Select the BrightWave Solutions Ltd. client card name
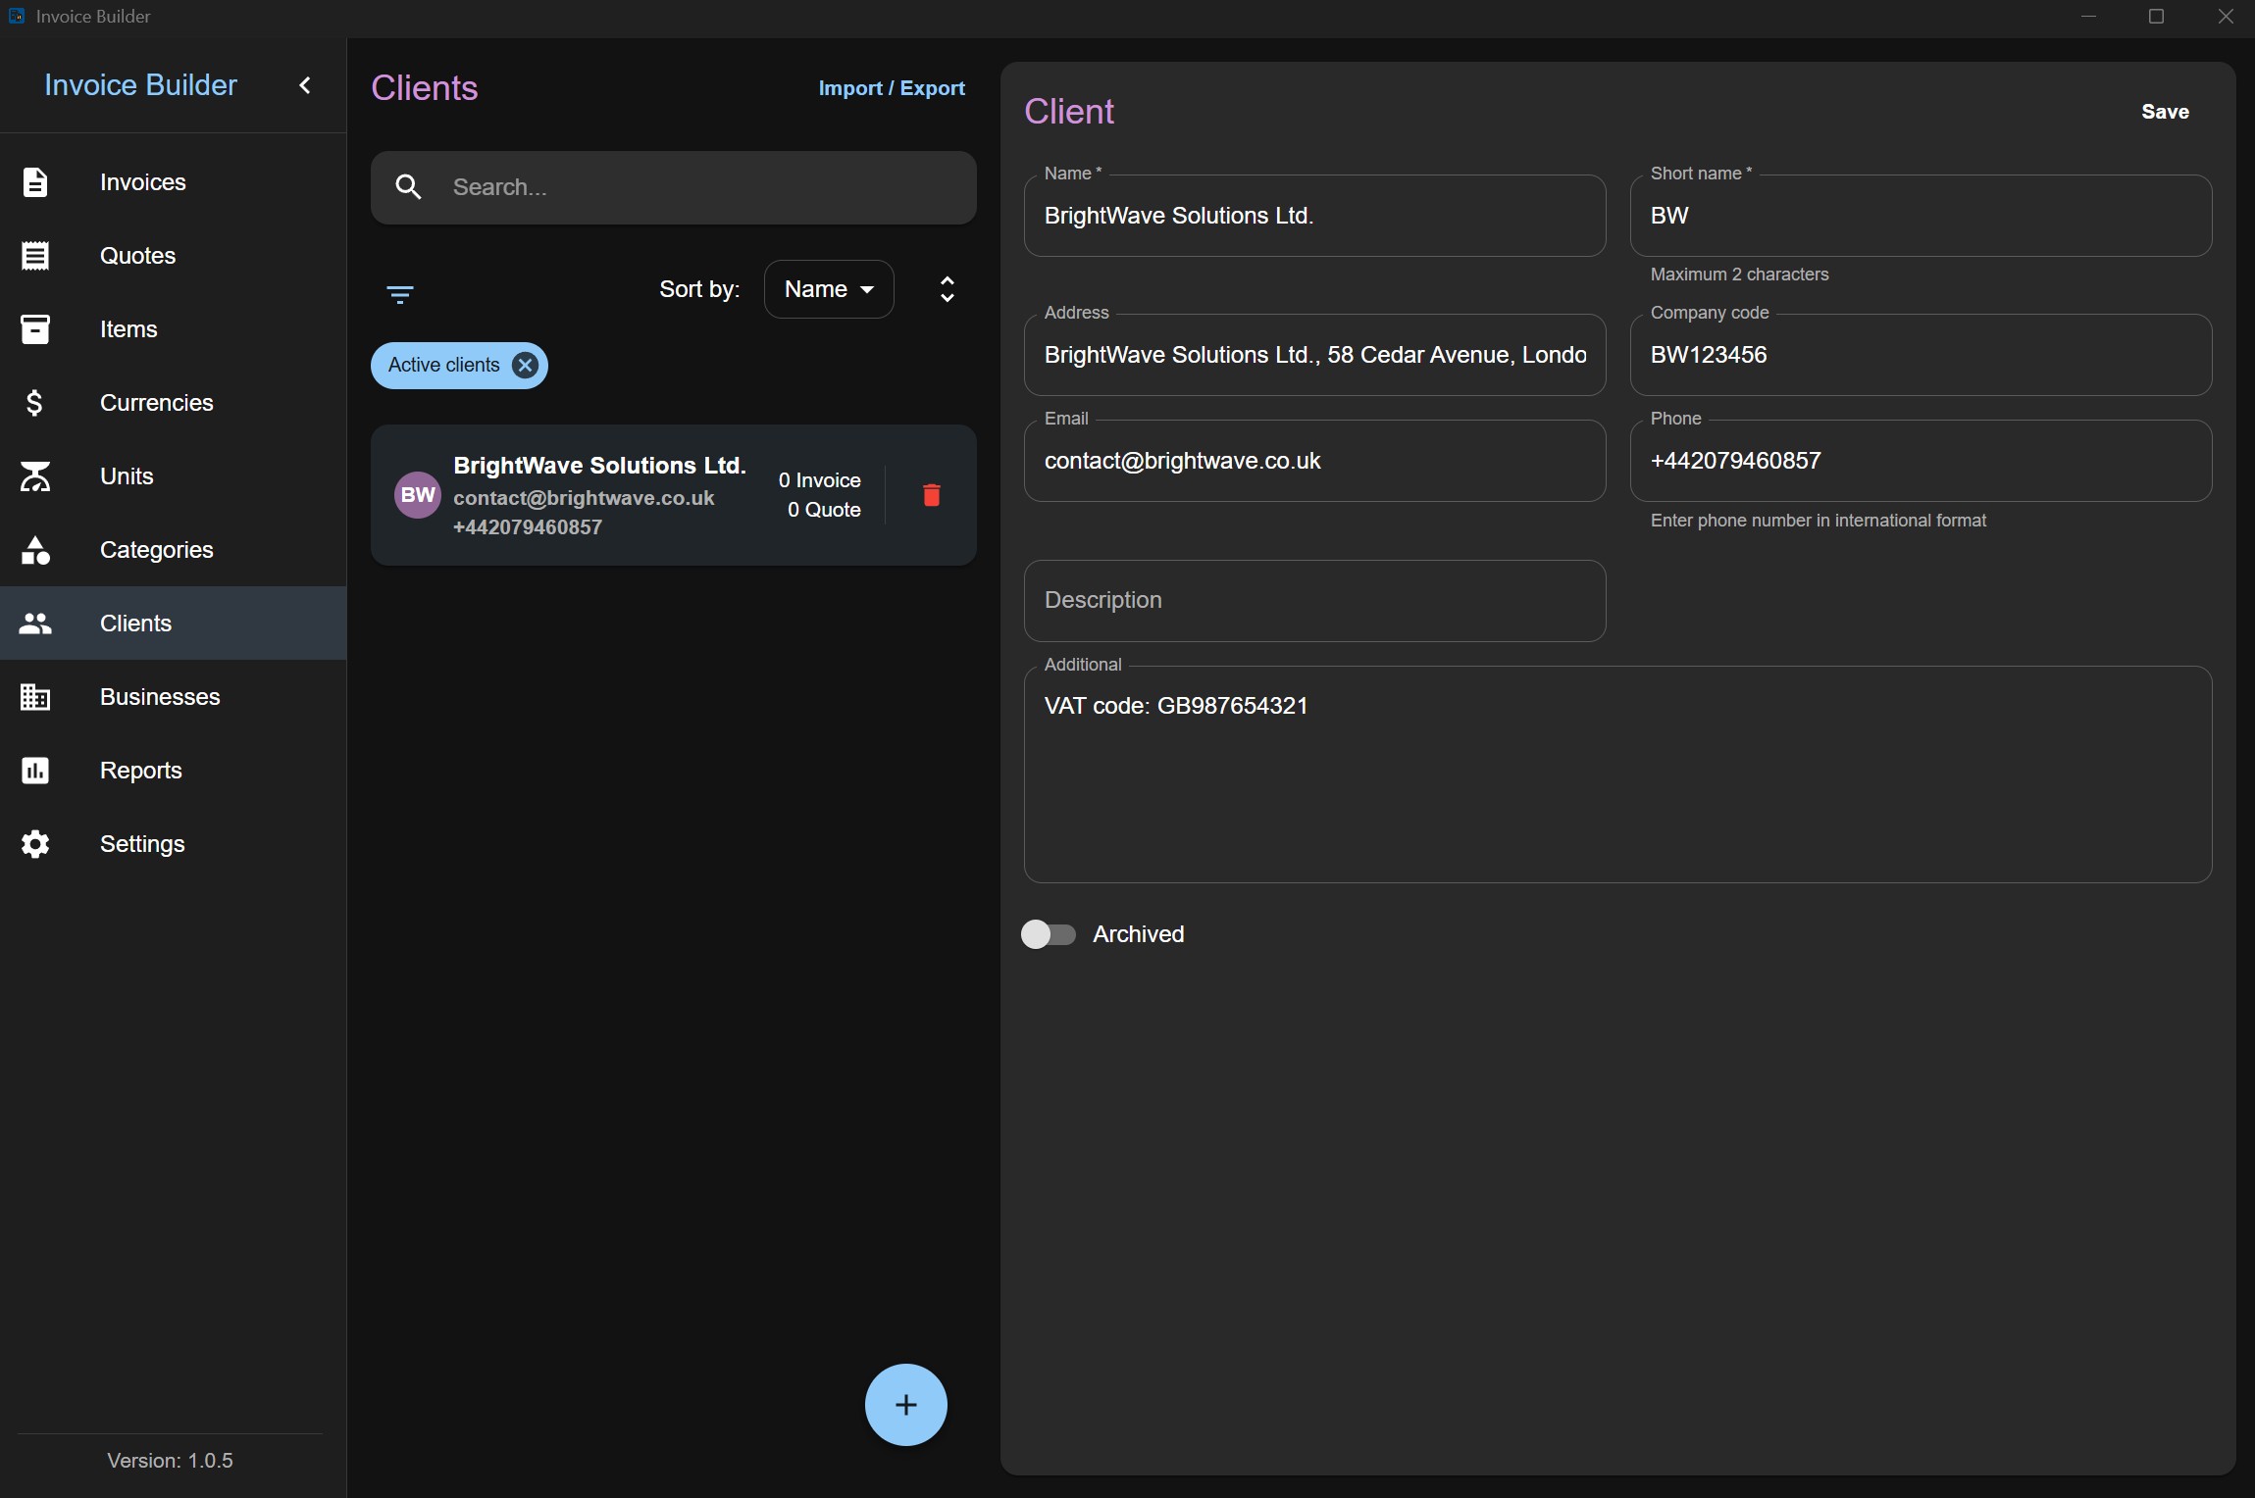2255x1498 pixels. pyautogui.click(x=599, y=466)
